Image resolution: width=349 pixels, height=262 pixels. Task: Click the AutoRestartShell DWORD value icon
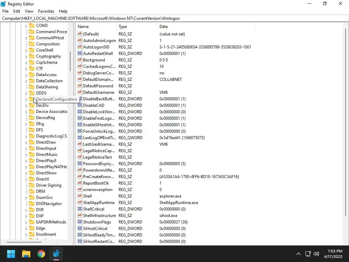[x=80, y=53]
